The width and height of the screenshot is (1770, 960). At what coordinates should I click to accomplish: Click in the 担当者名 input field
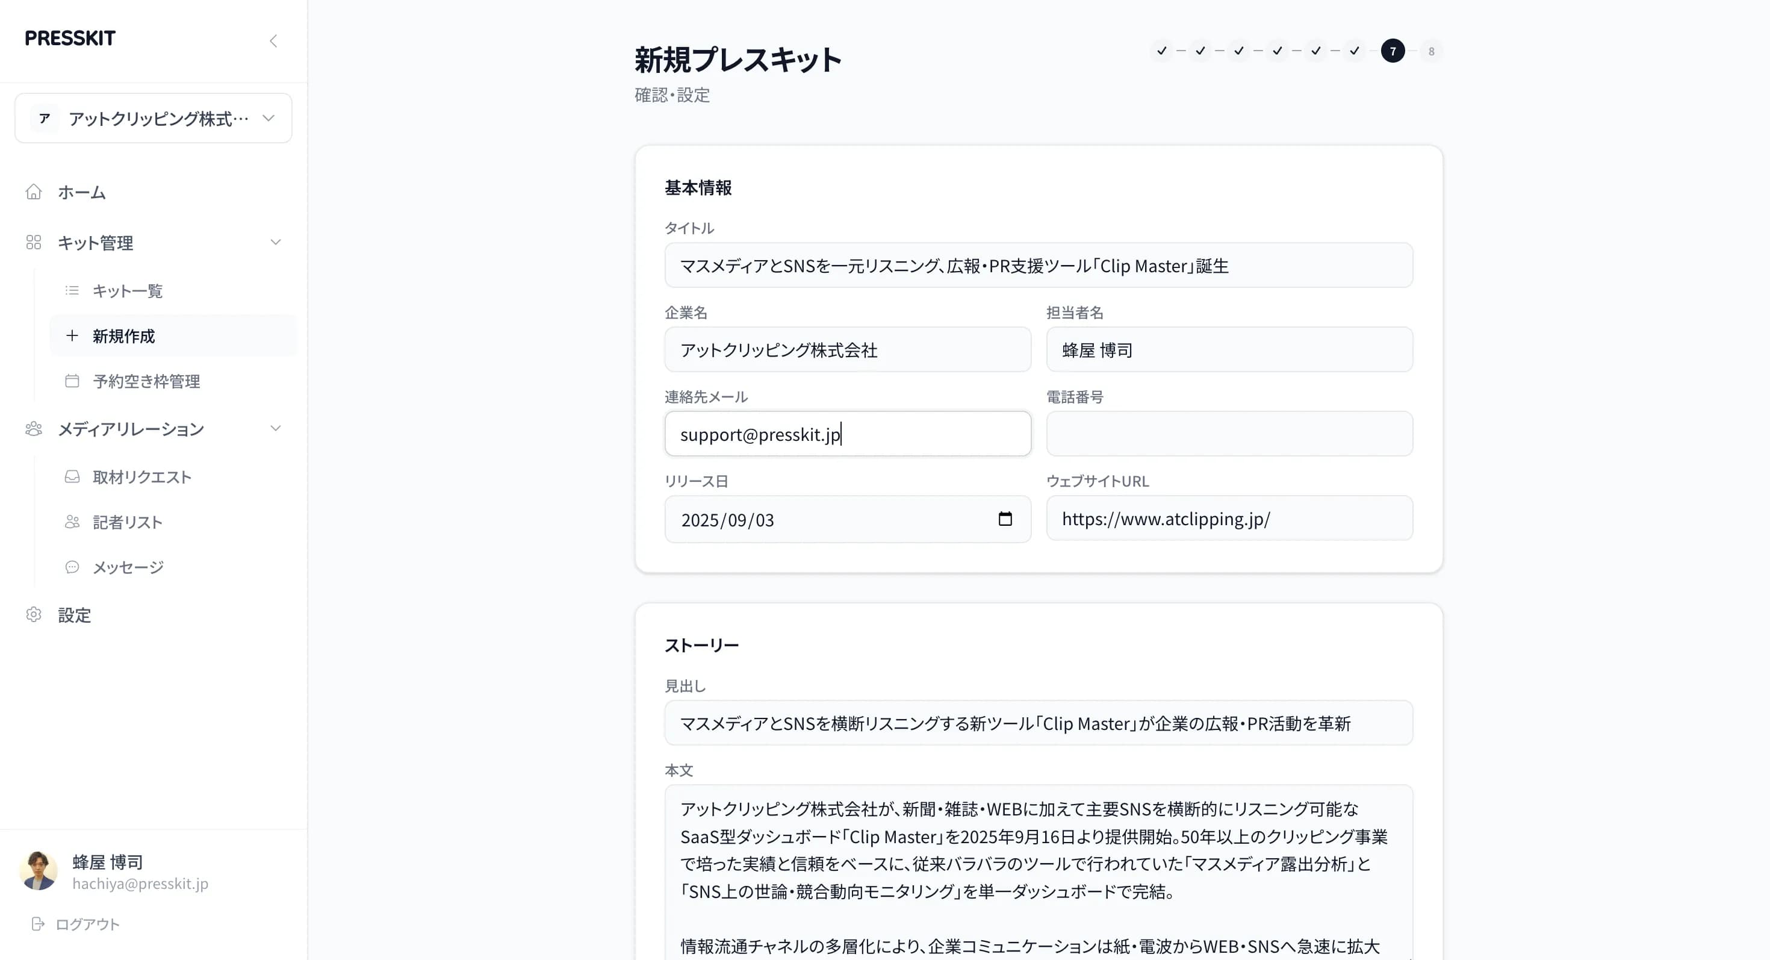1229,350
